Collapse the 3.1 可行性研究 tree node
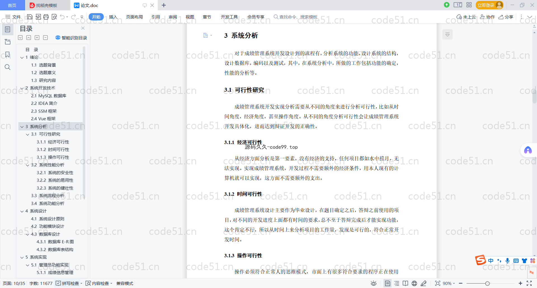The height and width of the screenshot is (288, 537). tap(27, 134)
